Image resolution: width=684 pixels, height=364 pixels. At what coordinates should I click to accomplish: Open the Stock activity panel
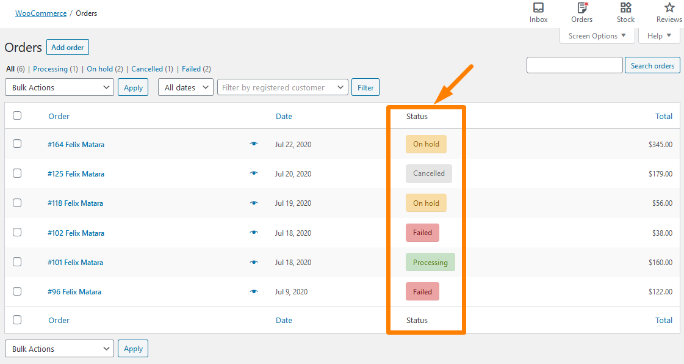click(625, 13)
